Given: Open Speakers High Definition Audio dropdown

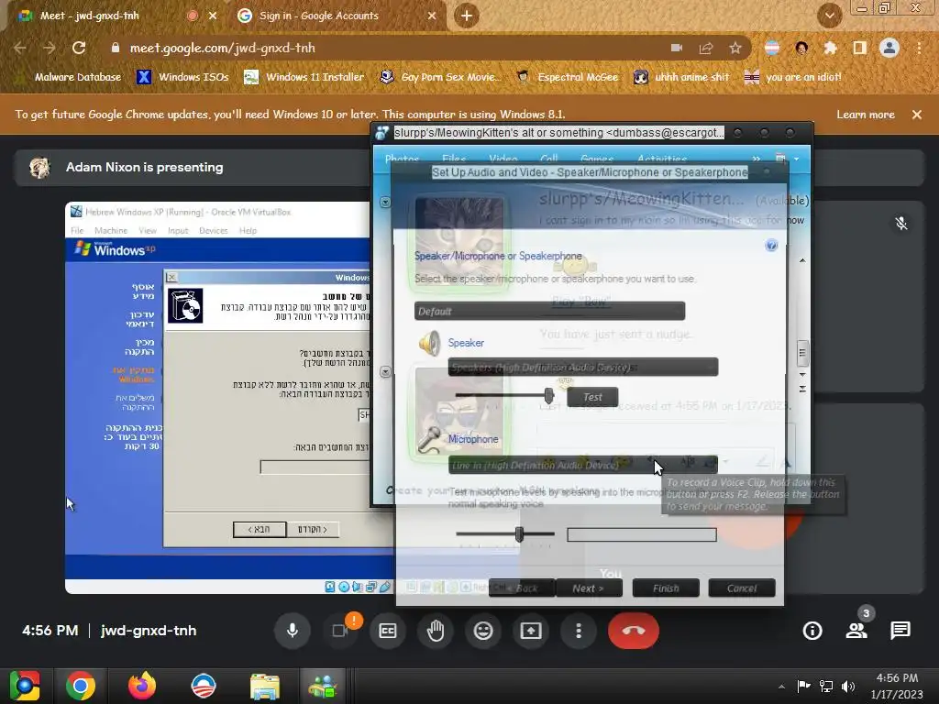Looking at the screenshot, I should coord(582,367).
